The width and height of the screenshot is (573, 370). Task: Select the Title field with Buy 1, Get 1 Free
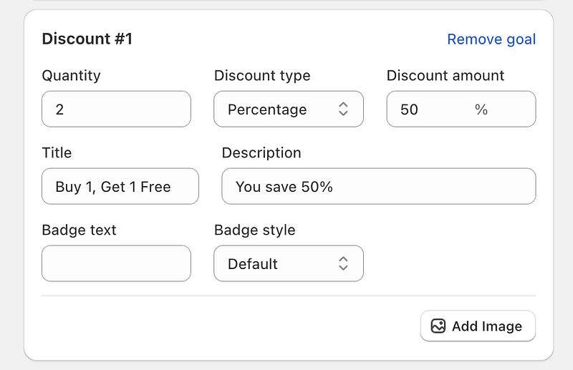120,187
